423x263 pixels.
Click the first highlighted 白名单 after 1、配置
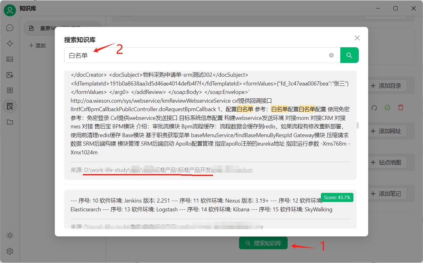(245, 109)
